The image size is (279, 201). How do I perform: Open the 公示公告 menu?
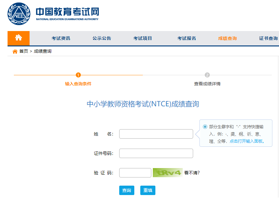tap(101, 38)
